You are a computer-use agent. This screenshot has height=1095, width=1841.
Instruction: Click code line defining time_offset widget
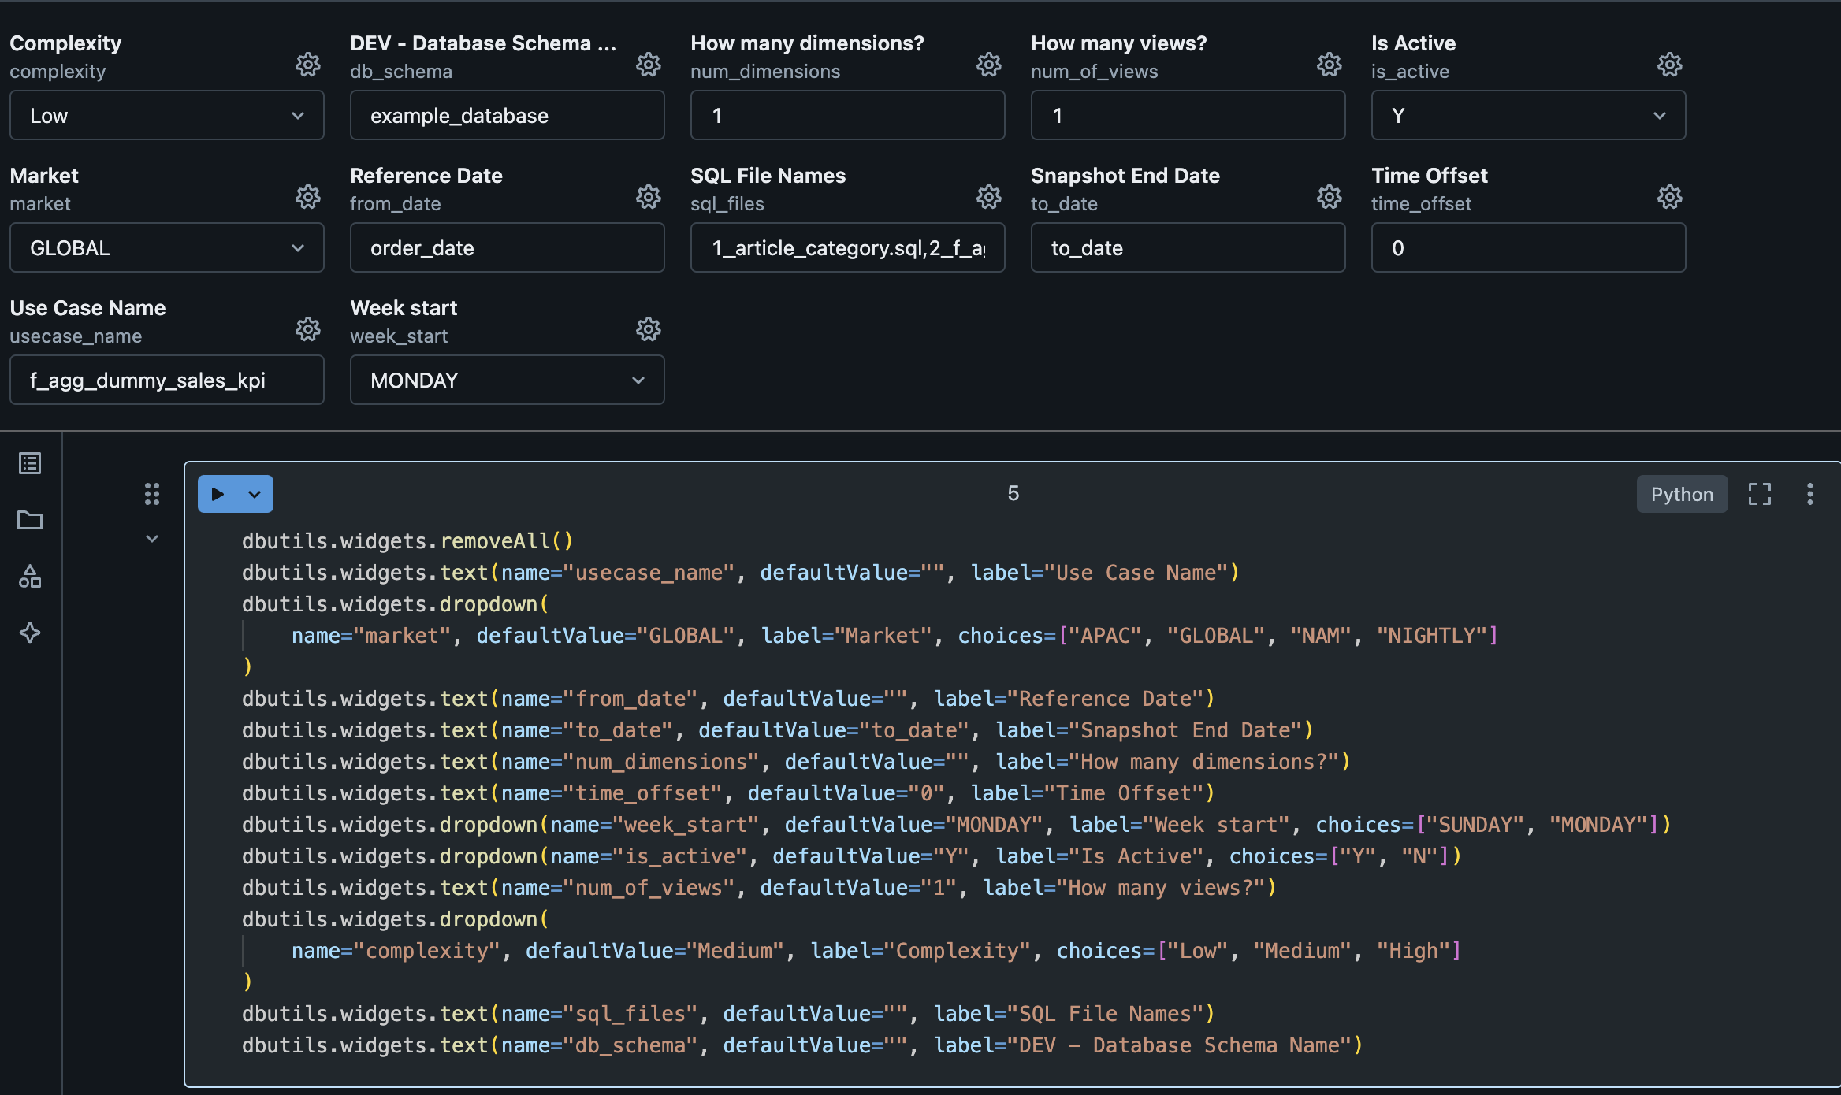[x=728, y=793]
